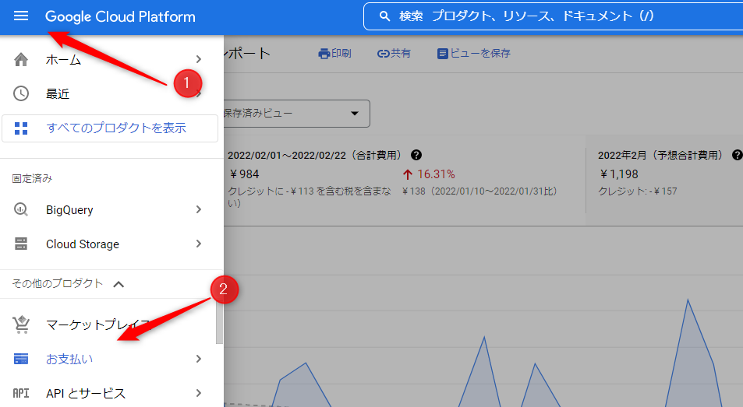The height and width of the screenshot is (407, 743).
Task: Click the 16.31% increase value
Action: point(436,174)
